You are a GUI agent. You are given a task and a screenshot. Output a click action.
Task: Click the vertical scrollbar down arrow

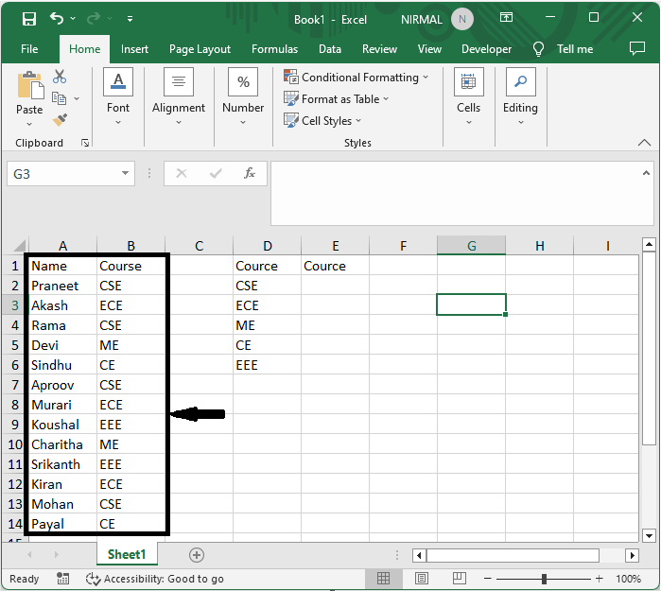pos(649,536)
